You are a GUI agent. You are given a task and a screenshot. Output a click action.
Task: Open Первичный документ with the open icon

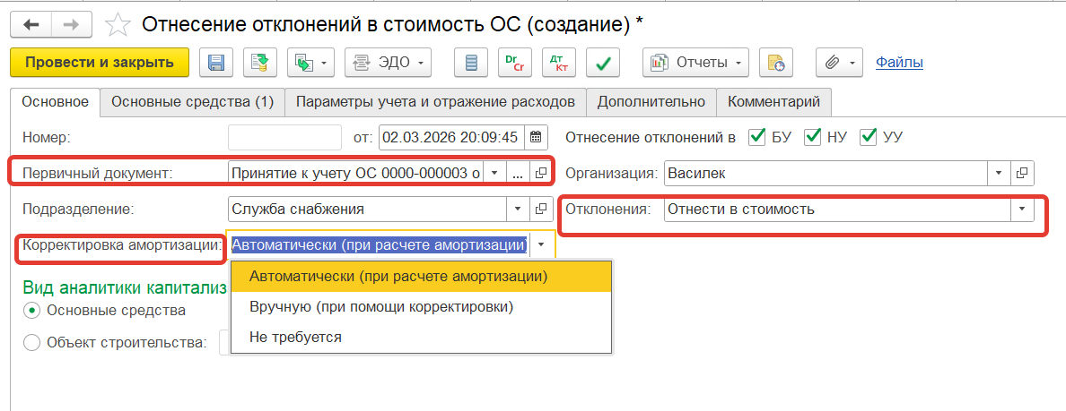coord(540,173)
